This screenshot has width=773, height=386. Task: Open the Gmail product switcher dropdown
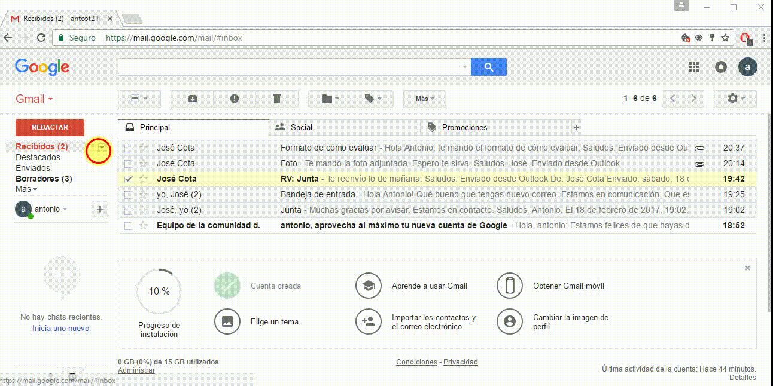[x=34, y=99]
